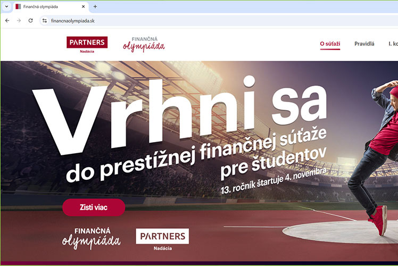Click the Vrhni sa hero headline
The width and height of the screenshot is (398, 266).
click(179, 114)
